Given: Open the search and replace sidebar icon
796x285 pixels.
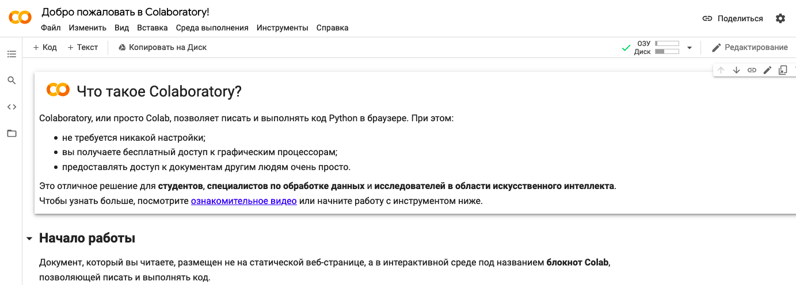Looking at the screenshot, I should (12, 80).
